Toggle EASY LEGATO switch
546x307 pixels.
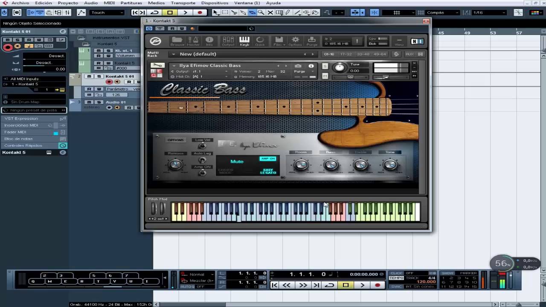tap(268, 171)
